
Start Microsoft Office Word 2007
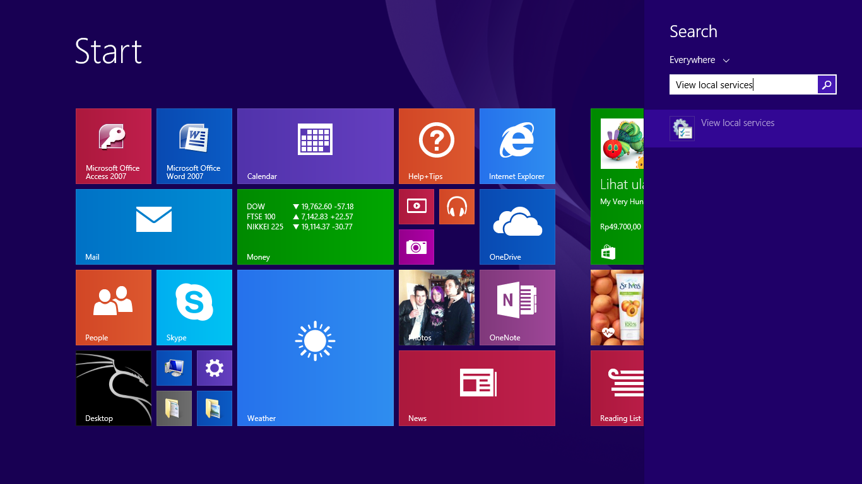[x=194, y=146]
